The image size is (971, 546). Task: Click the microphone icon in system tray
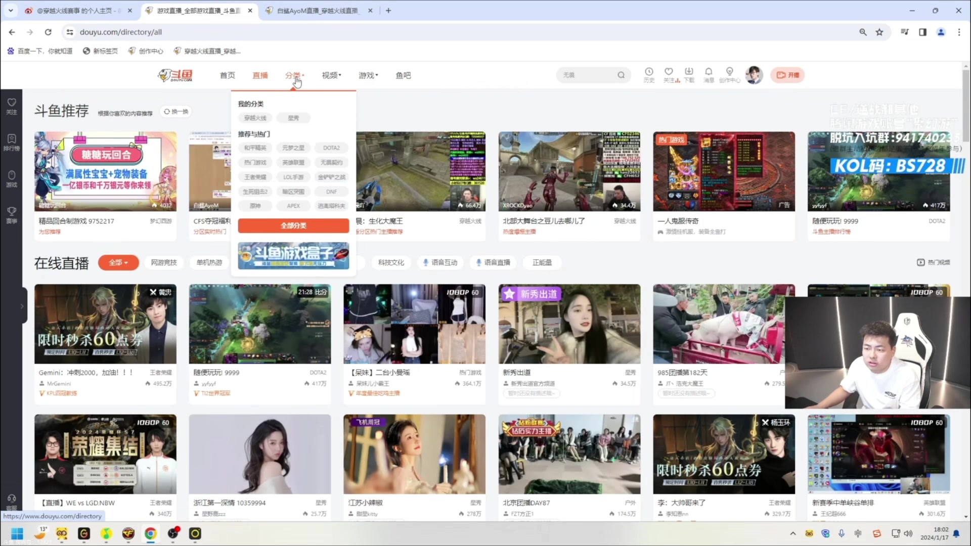842,533
